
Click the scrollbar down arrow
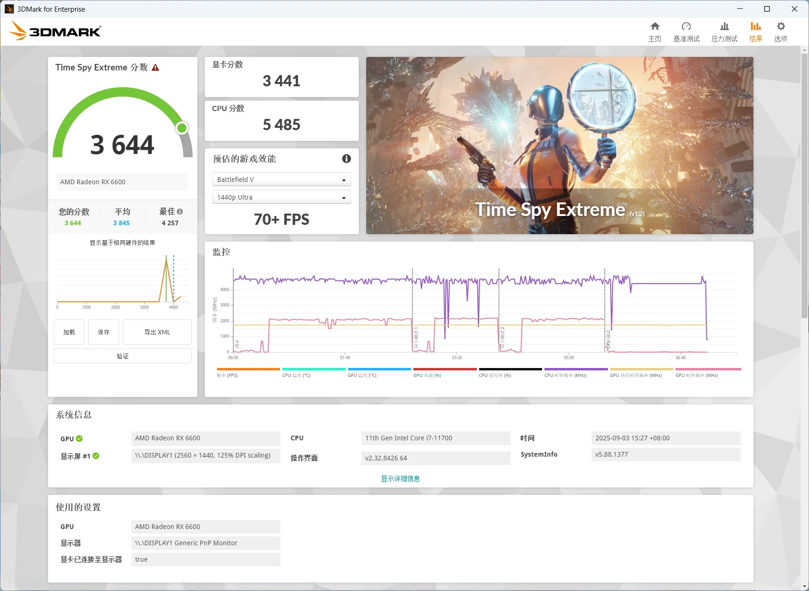804,586
